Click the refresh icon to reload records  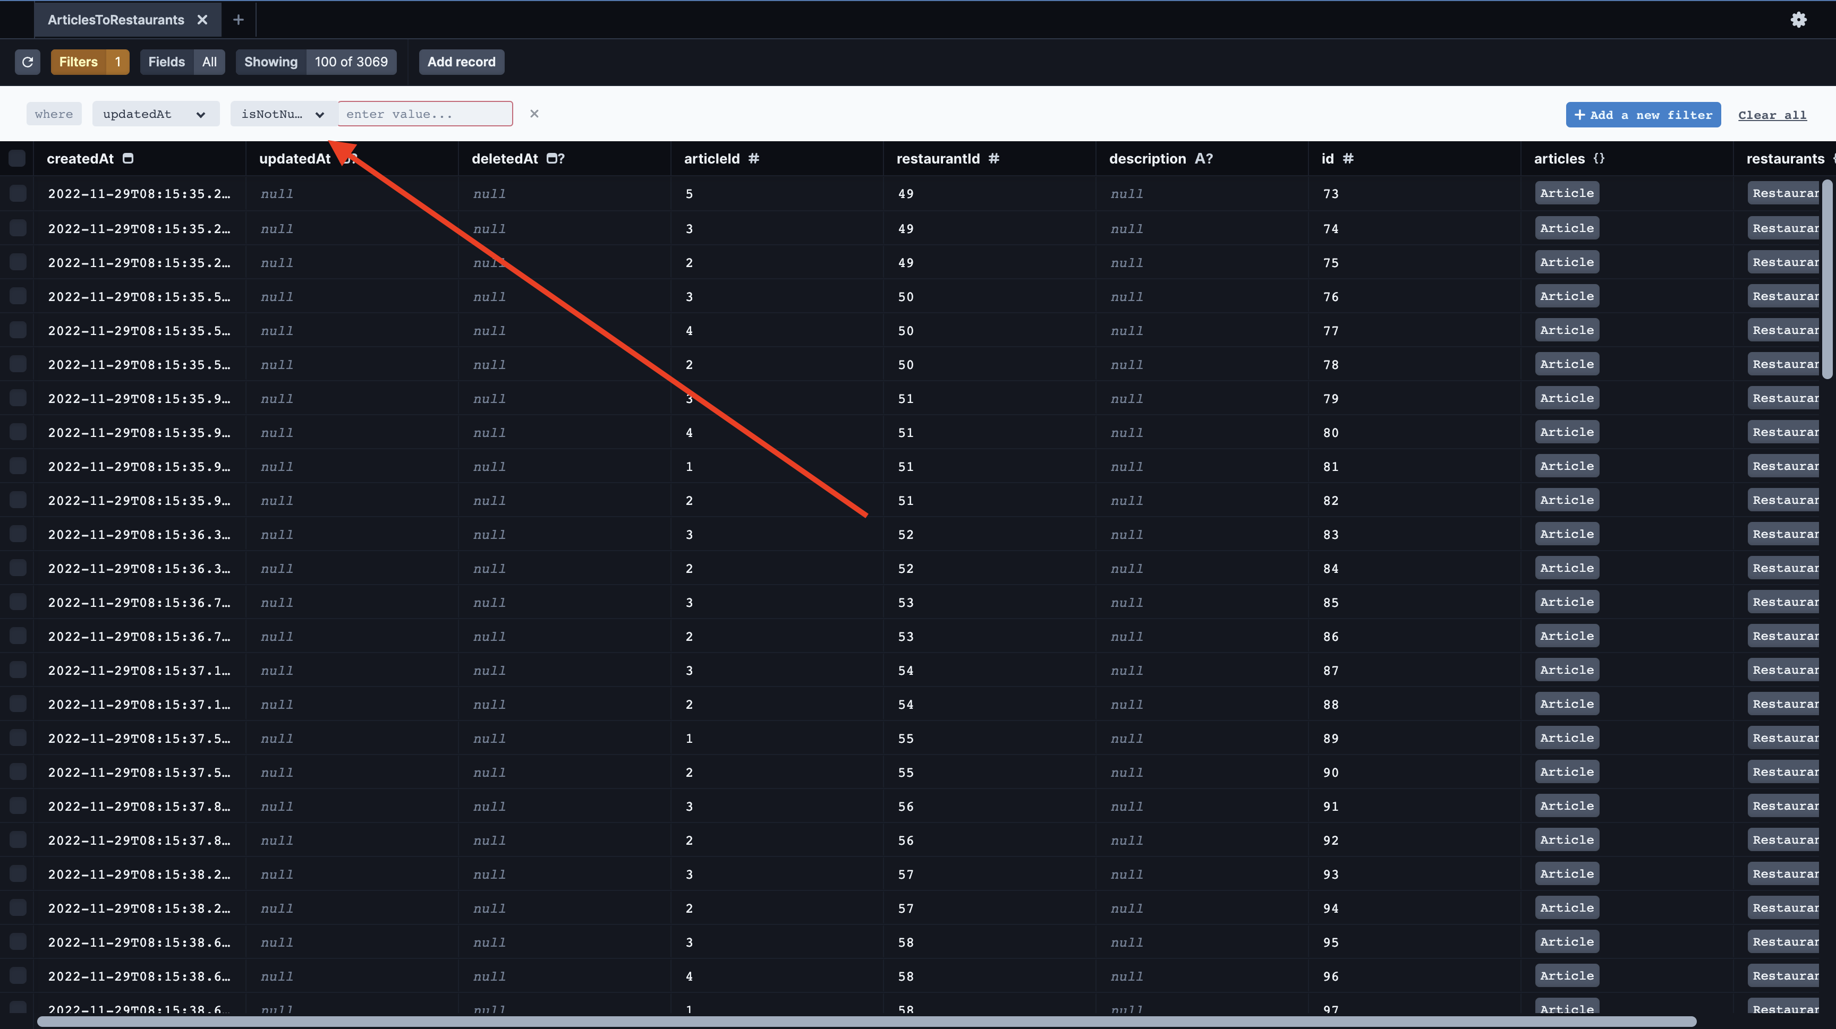[28, 62]
